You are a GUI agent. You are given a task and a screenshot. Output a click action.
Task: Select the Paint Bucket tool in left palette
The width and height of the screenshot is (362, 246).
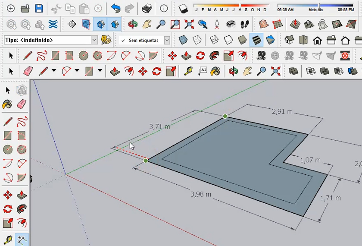pyautogui.click(x=7, y=104)
